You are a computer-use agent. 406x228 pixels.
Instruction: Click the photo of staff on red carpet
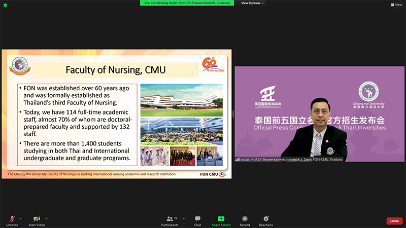pyautogui.click(x=183, y=156)
